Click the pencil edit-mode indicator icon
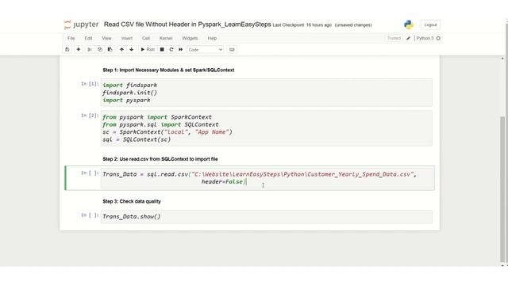The width and height of the screenshot is (508, 285). (x=408, y=38)
